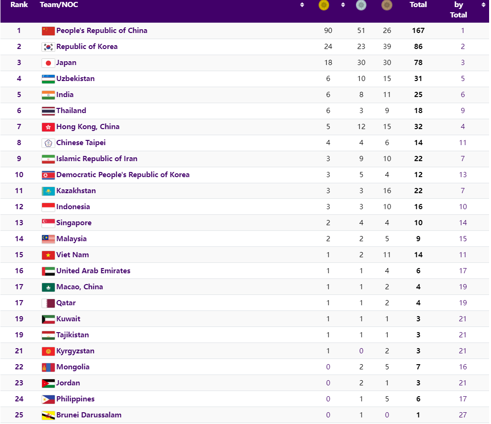Open People's Republic of China team link

pos(102,31)
